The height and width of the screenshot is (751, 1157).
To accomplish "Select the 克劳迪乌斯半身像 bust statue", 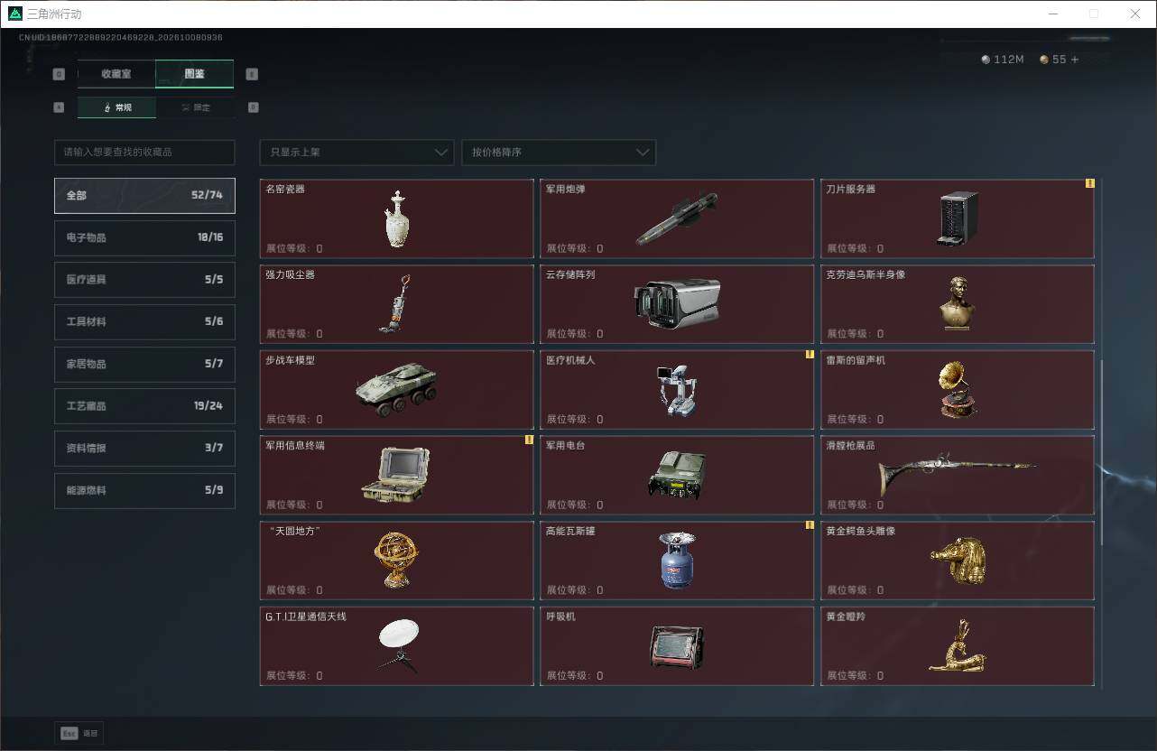I will (x=958, y=304).
